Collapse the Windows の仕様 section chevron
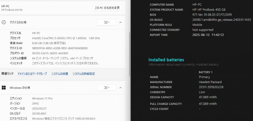 pyautogui.click(x=120, y=88)
